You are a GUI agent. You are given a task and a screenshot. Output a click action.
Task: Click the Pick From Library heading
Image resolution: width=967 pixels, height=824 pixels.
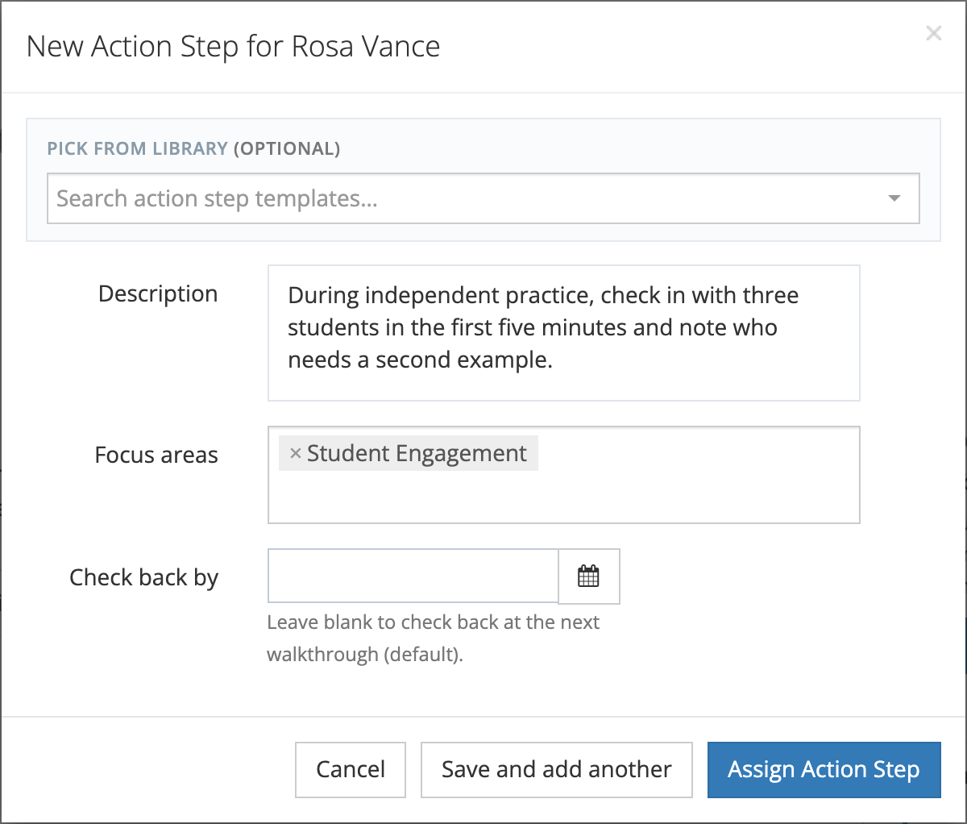193,148
